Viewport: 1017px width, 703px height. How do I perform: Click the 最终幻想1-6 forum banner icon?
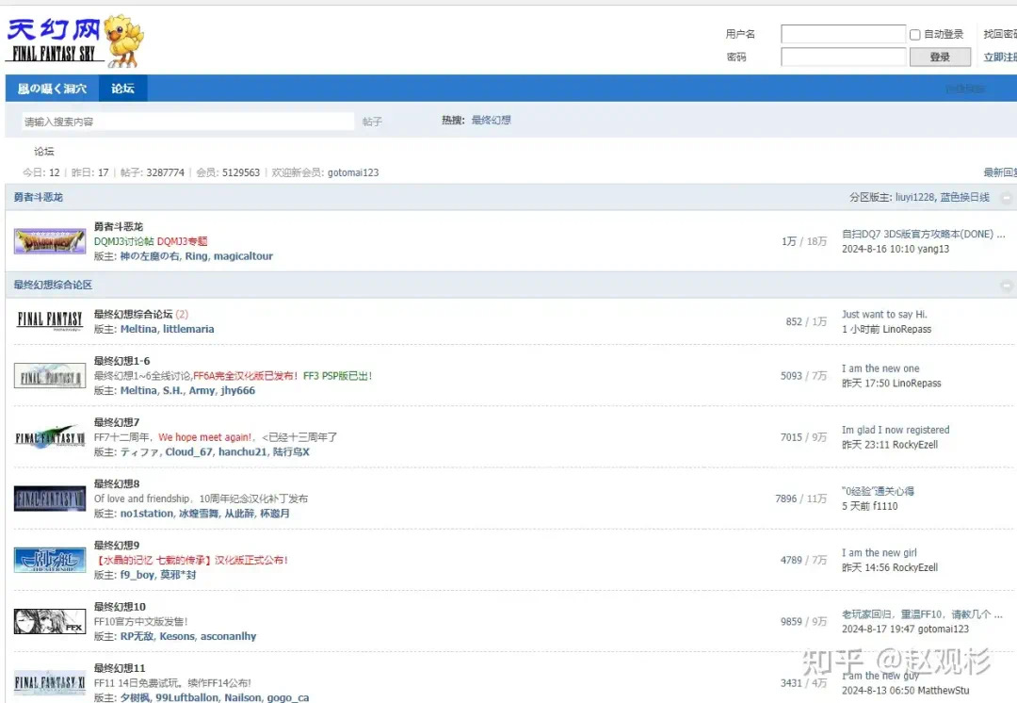(x=50, y=375)
